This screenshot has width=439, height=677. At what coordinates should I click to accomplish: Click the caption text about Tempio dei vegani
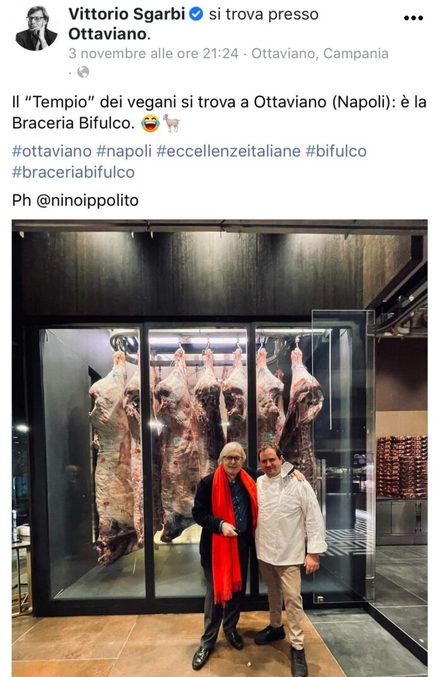(219, 113)
